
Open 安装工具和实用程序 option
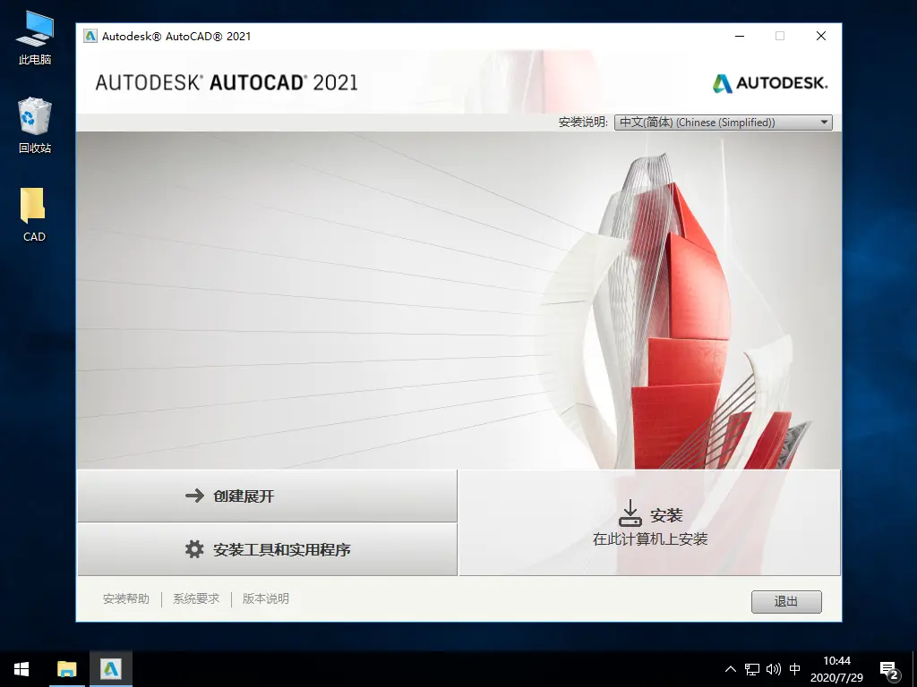267,549
